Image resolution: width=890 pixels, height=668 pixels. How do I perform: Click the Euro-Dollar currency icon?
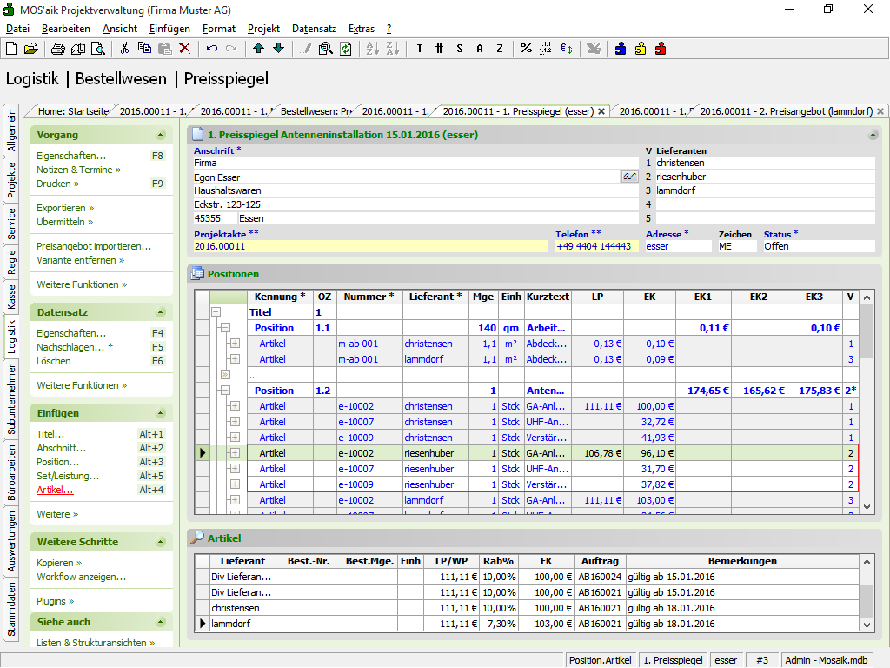[567, 49]
